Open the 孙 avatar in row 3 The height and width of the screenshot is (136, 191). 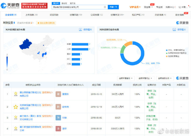(x=58, y=118)
